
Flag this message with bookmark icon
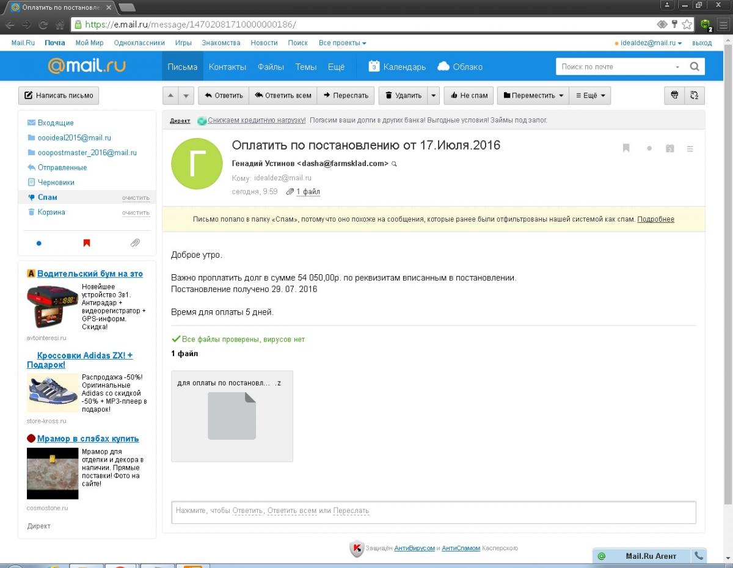pos(626,148)
